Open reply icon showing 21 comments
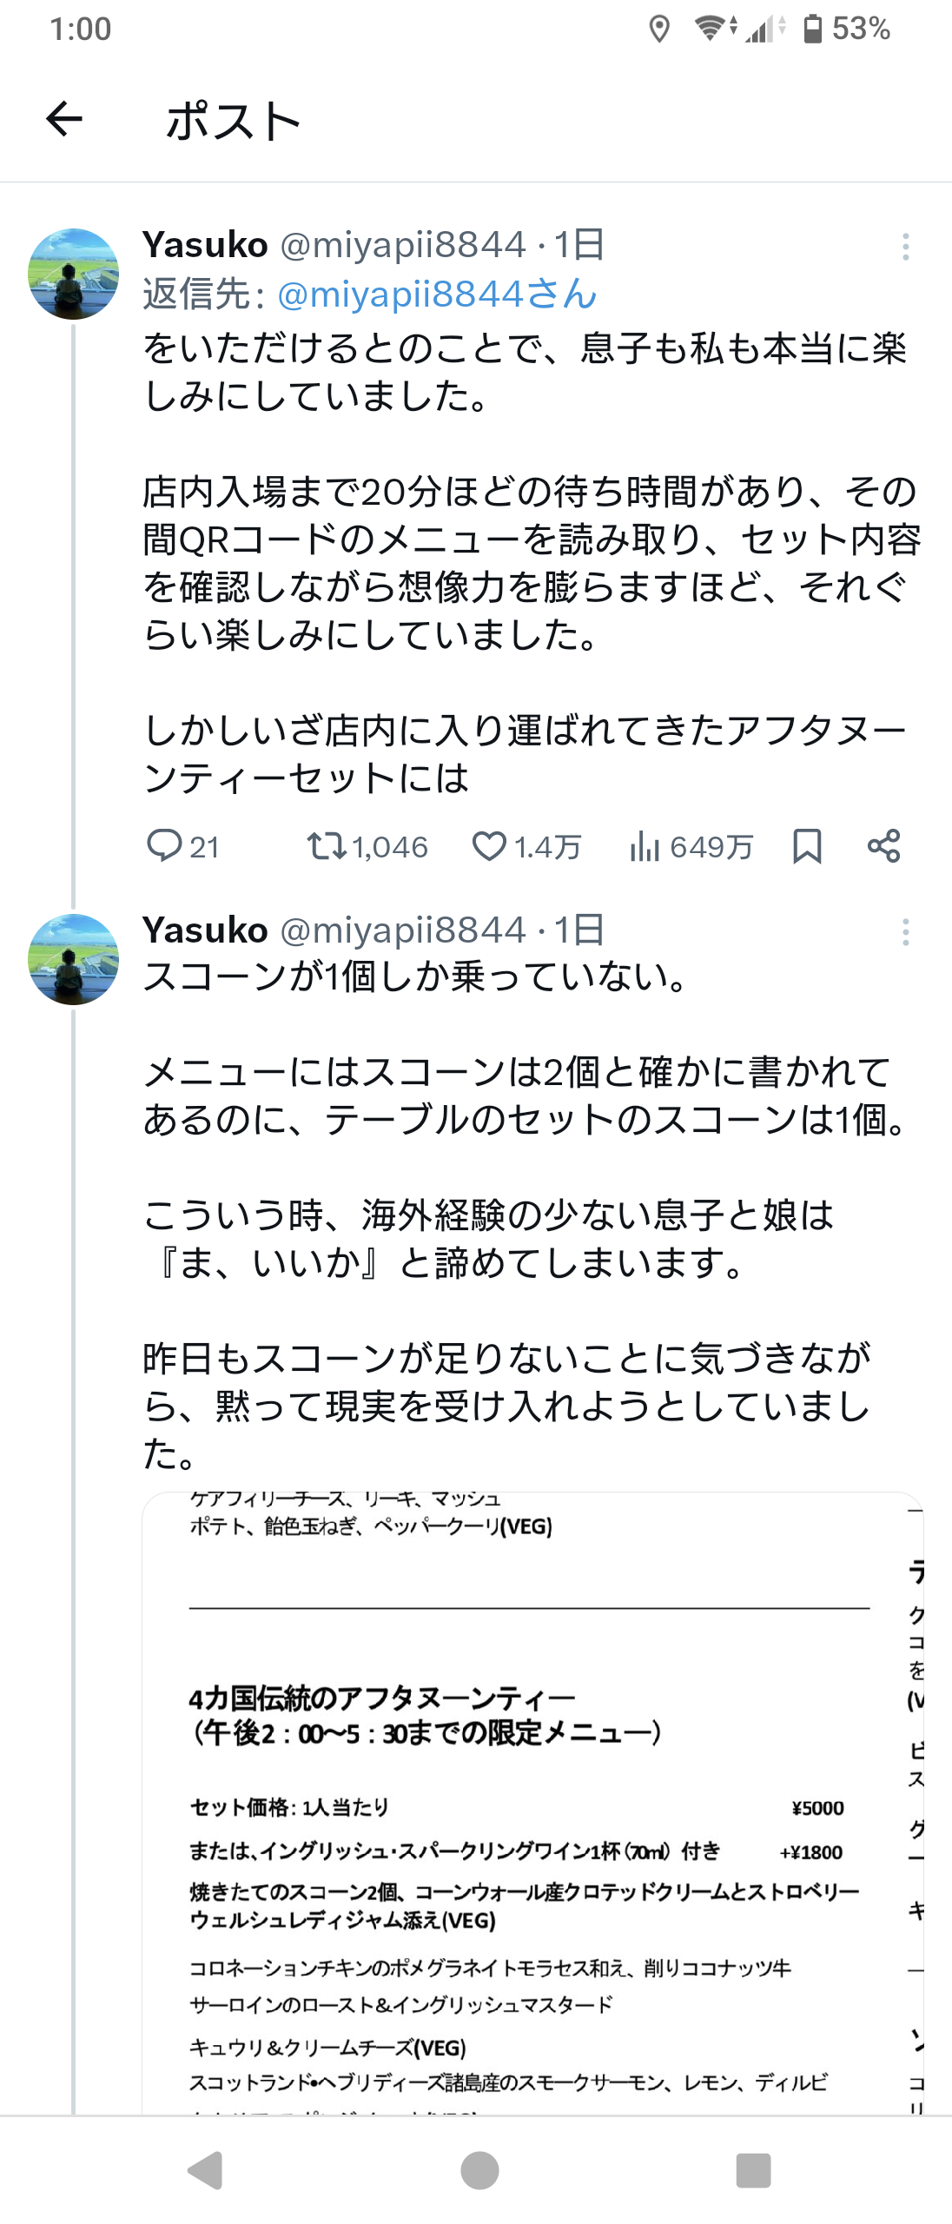952x2224 pixels. tap(164, 845)
